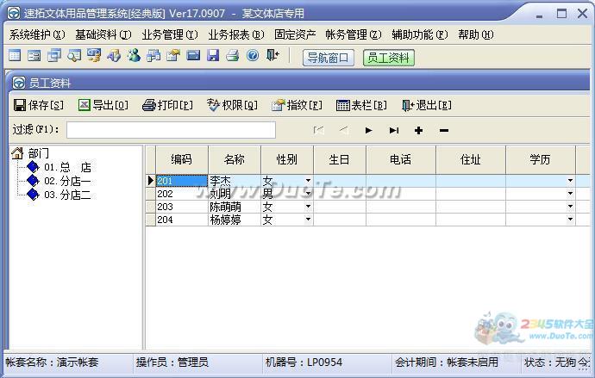This screenshot has width=595, height=378.
Task: Open 权限[Q] permissions
Action: point(232,105)
